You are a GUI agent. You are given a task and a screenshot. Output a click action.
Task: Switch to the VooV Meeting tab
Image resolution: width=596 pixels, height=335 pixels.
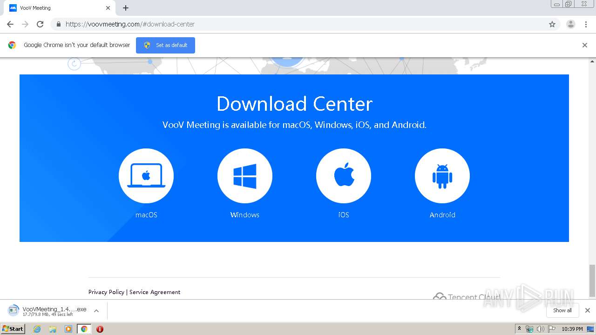coord(59,8)
